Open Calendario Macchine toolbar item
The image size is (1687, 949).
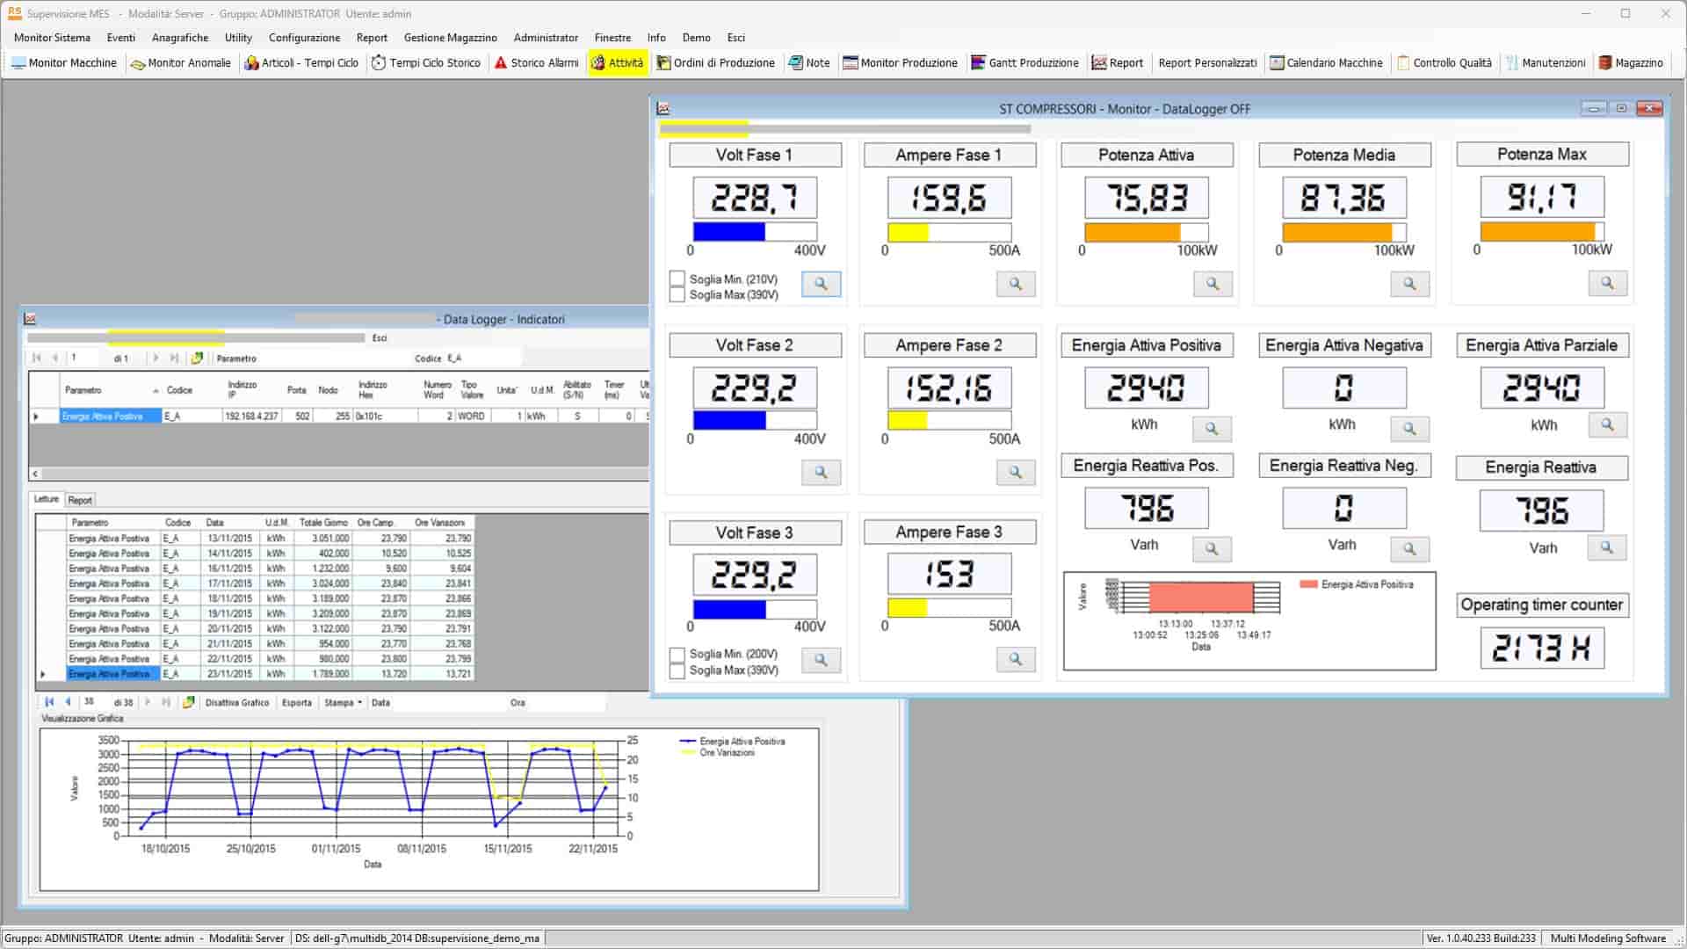point(1327,63)
